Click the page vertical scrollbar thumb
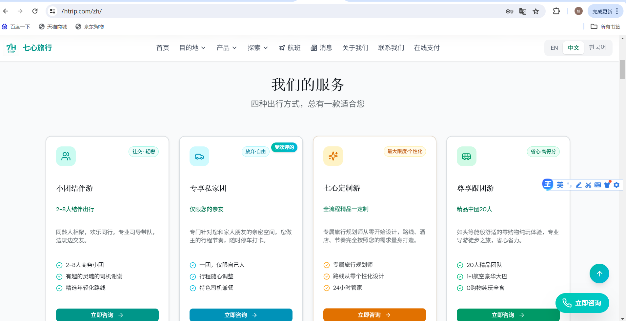626x321 pixels. coord(622,69)
